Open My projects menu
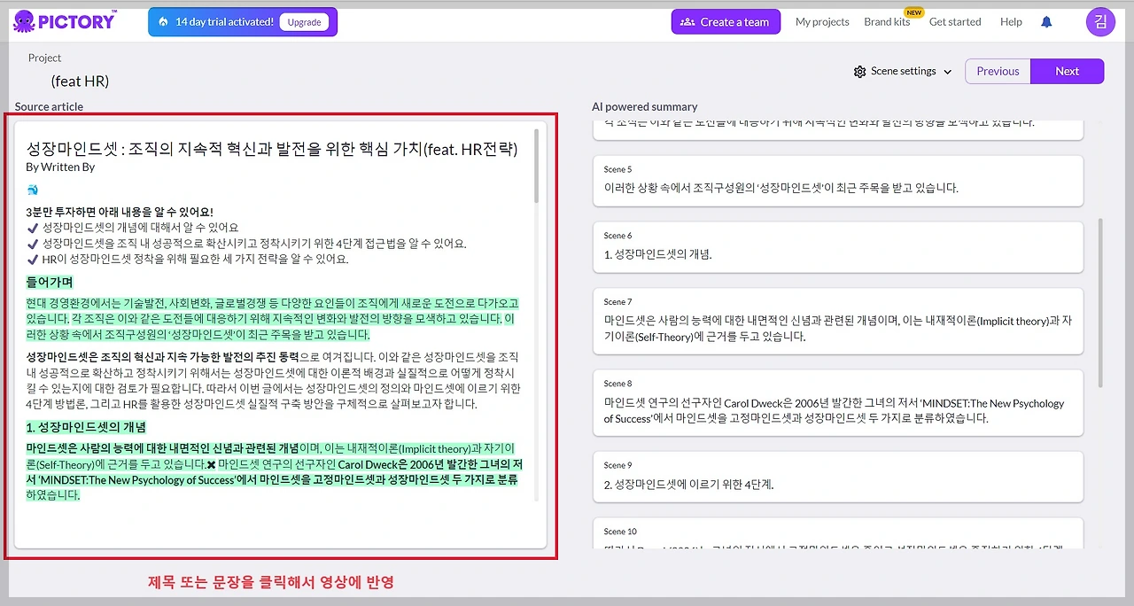Image resolution: width=1134 pixels, height=606 pixels. 822,22
